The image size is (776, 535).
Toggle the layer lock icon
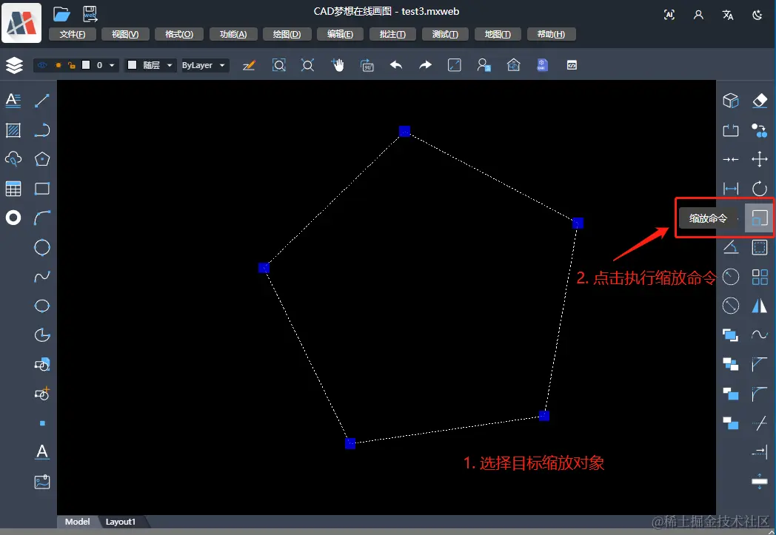coord(72,65)
